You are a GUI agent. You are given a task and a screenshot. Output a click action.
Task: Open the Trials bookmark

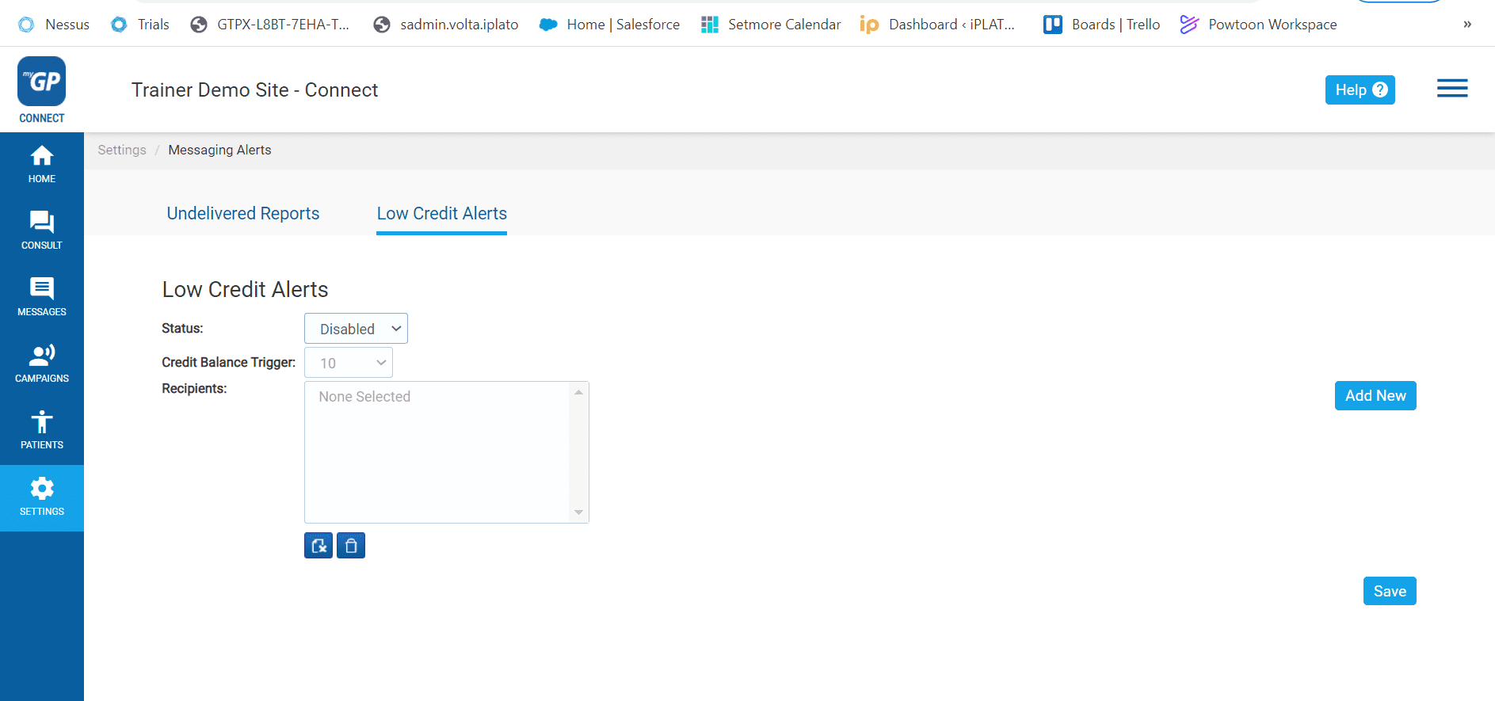click(140, 25)
